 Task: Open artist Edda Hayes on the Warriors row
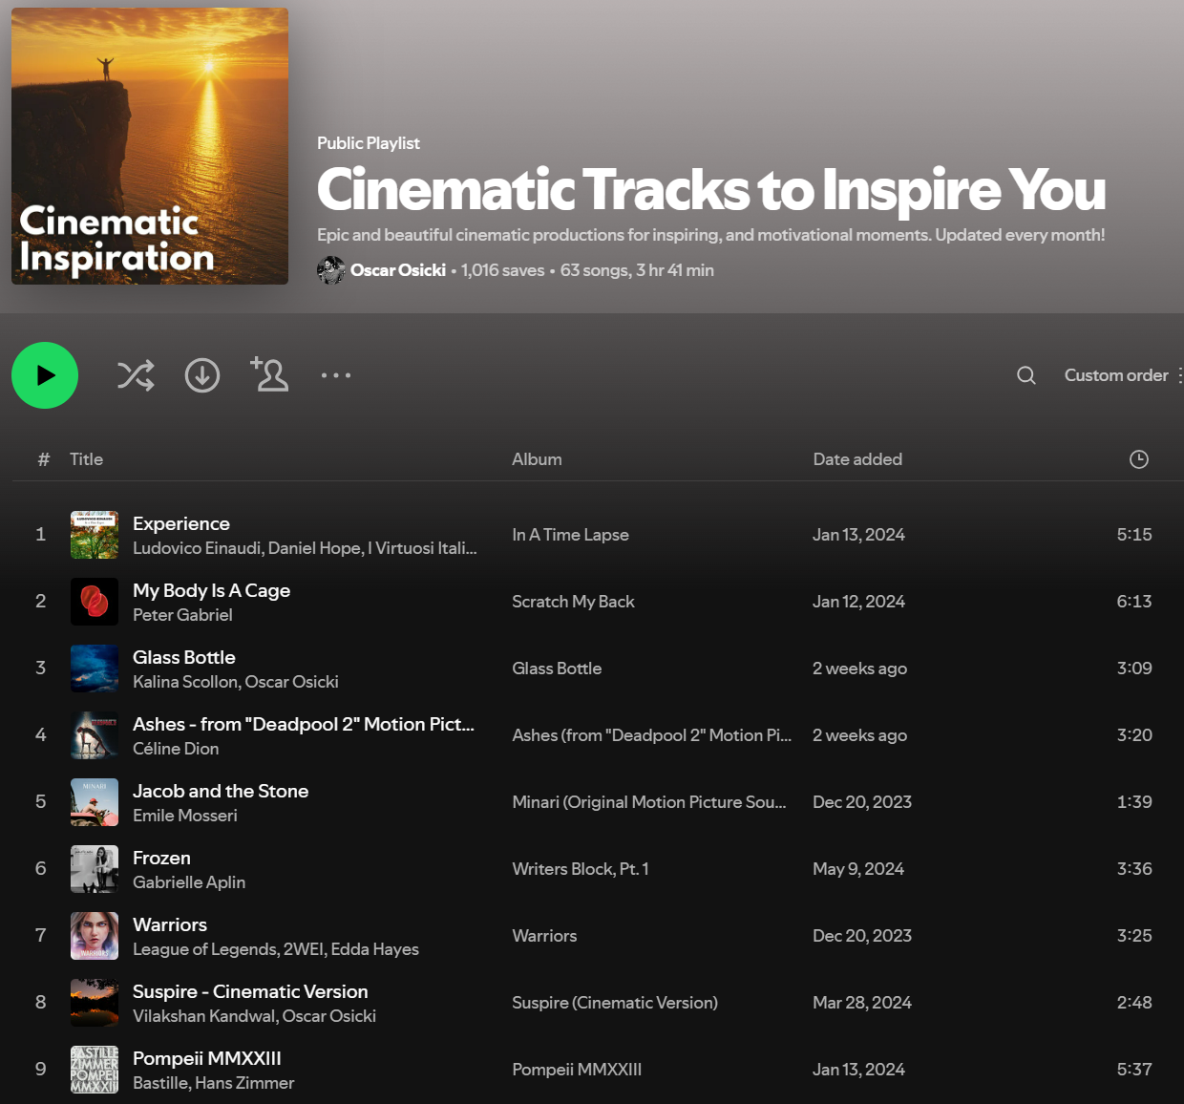(x=375, y=949)
